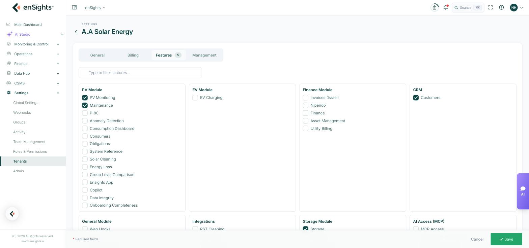
Task: Open the user menu chevron beside NH
Action: click(521, 7)
